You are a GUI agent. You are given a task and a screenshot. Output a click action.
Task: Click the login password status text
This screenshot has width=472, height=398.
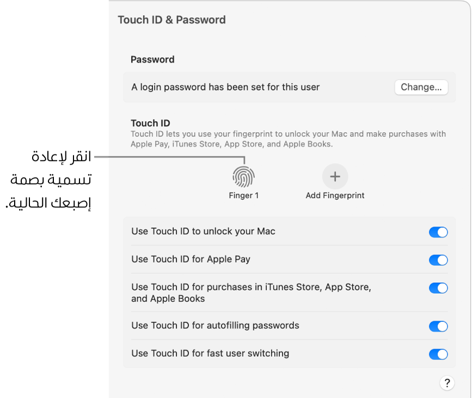(x=225, y=87)
